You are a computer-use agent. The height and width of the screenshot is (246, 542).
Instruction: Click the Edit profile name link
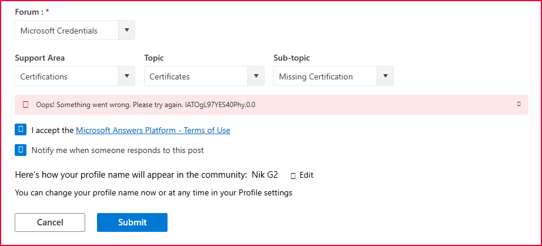tap(306, 175)
